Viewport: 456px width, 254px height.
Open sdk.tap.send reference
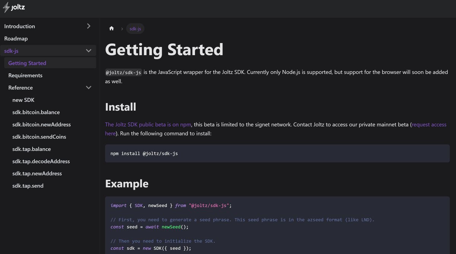point(28,186)
